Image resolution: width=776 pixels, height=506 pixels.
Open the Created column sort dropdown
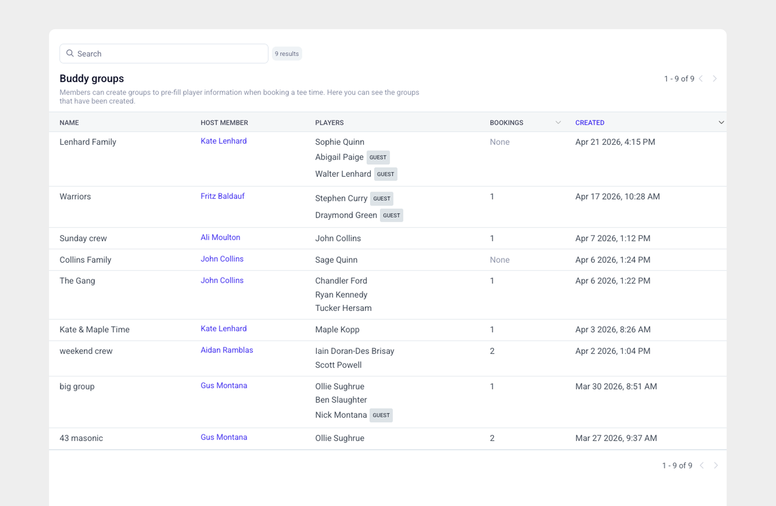tap(721, 122)
